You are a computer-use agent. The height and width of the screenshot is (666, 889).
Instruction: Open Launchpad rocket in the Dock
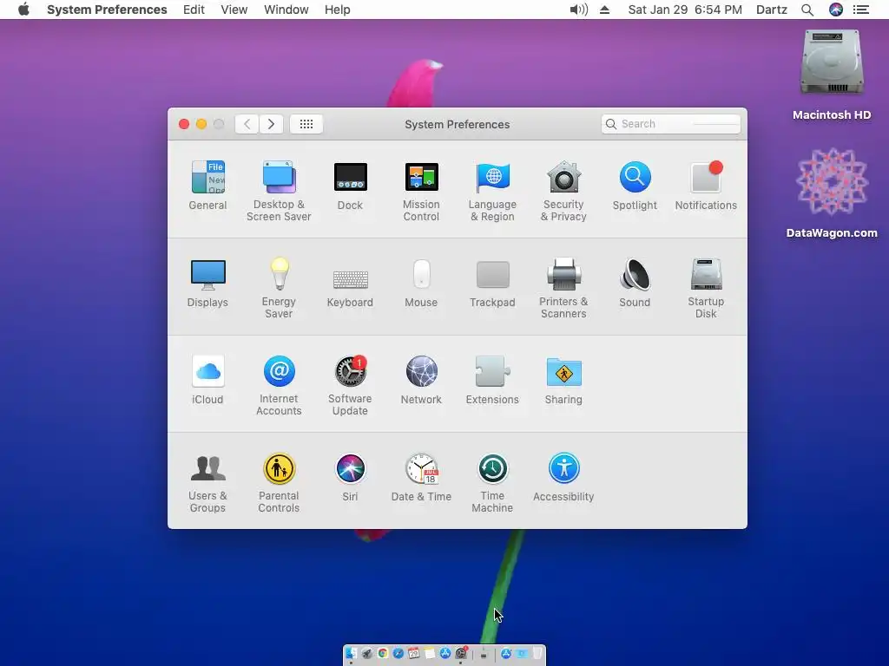point(367,654)
